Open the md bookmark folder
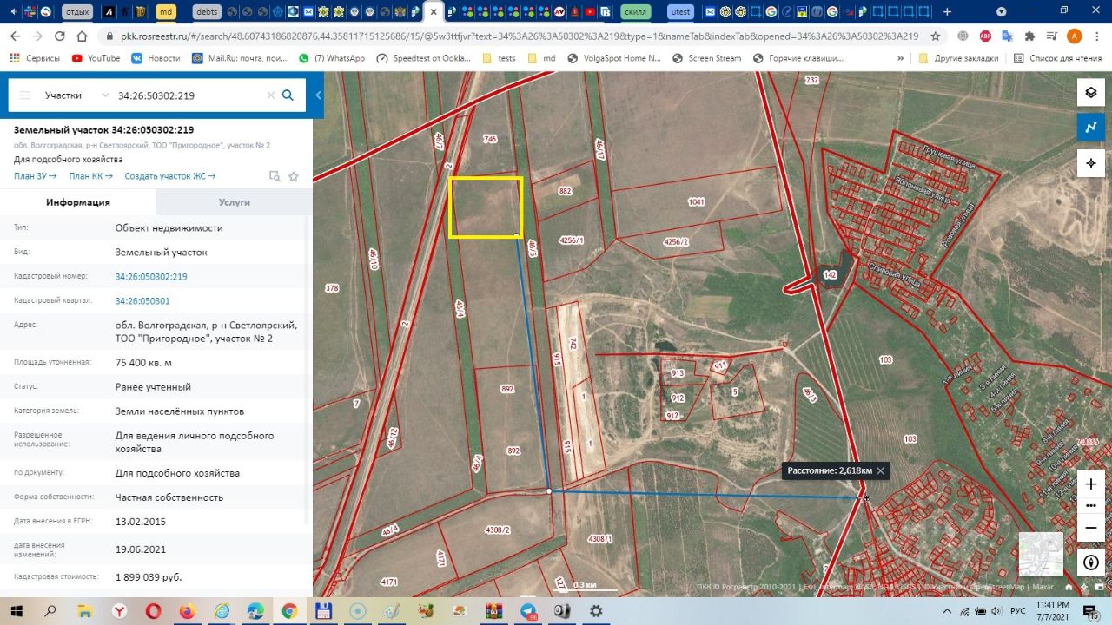 point(541,58)
